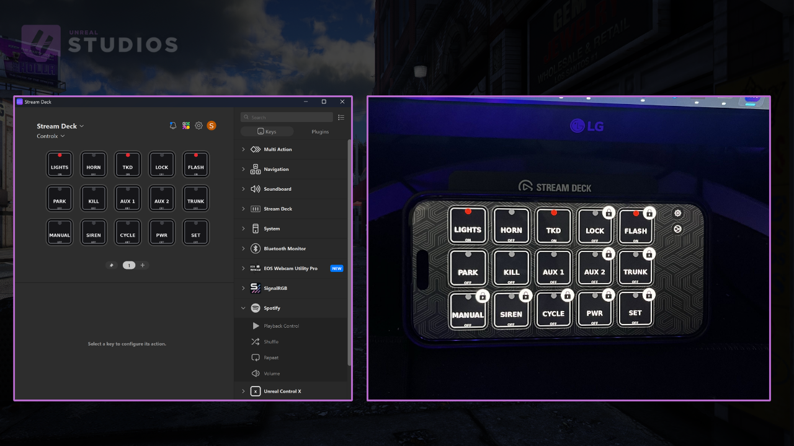Viewport: 794px width, 446px height.
Task: Toggle the KILL key in the Stream Deck window
Action: (94, 198)
